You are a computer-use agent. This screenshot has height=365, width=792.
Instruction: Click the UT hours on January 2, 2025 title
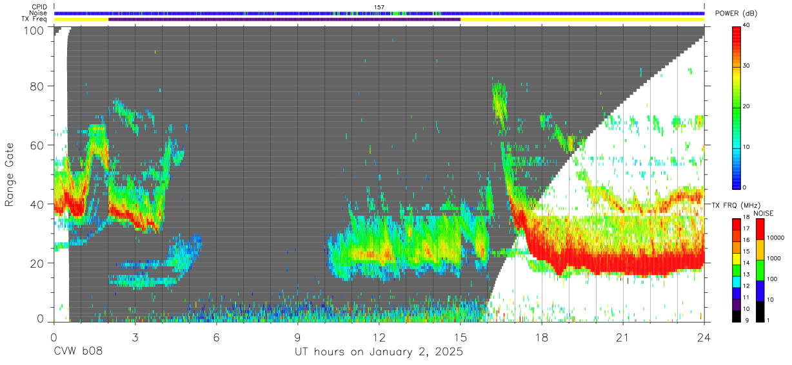tap(379, 353)
